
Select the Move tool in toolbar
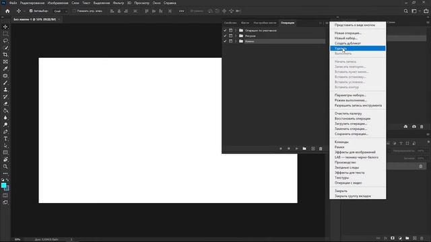[x=5, y=27]
